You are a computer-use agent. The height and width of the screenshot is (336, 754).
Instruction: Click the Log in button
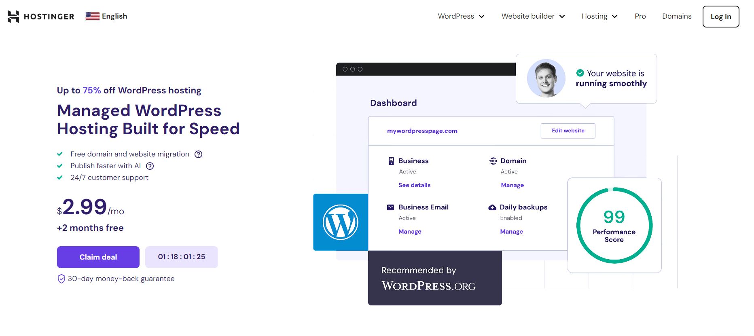click(721, 17)
